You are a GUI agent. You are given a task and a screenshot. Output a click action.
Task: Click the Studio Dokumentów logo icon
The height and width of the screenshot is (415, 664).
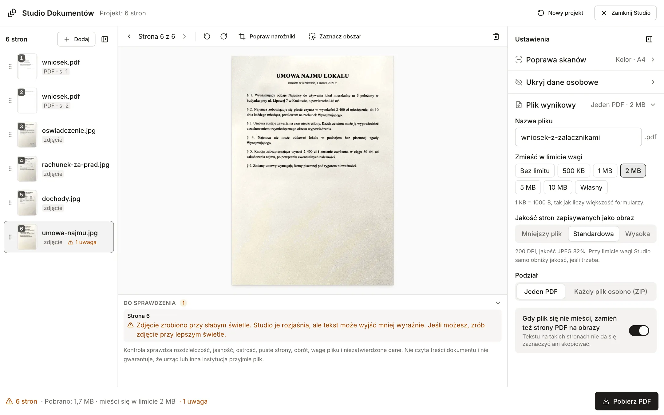pyautogui.click(x=12, y=13)
